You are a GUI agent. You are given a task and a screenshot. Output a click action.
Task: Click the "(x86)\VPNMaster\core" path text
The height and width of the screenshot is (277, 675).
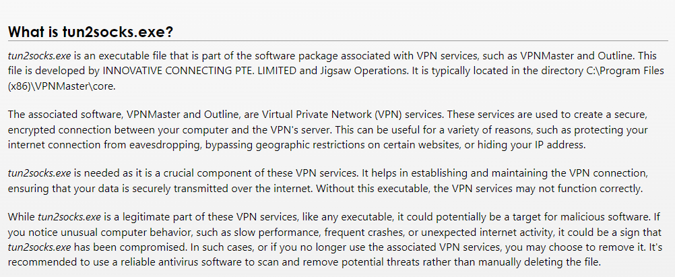pos(58,85)
